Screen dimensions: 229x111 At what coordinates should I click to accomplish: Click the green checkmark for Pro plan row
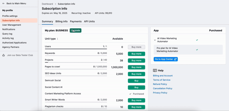197,50
